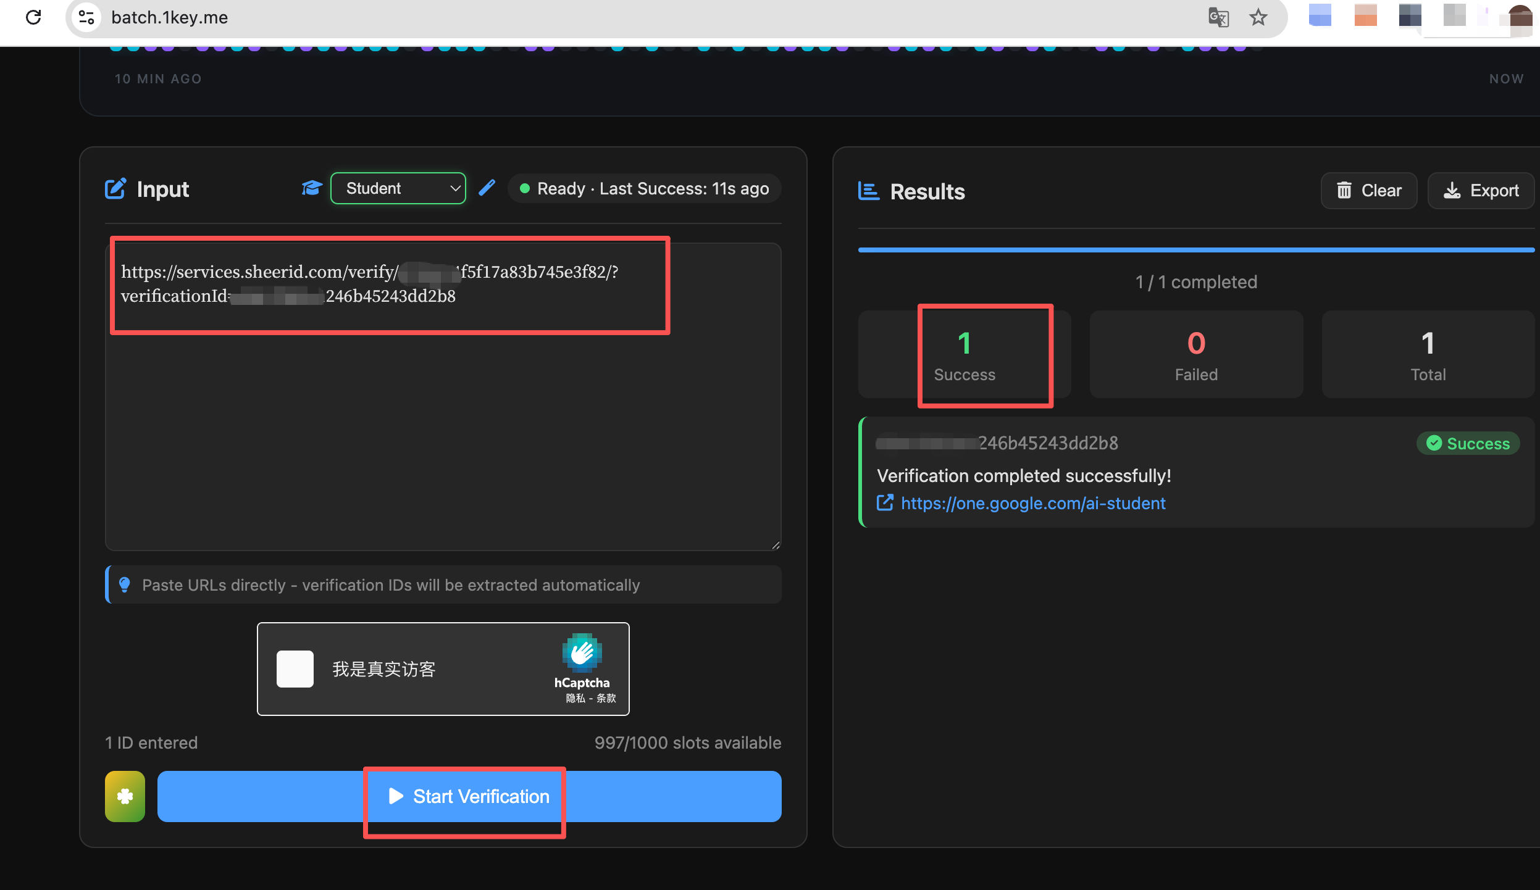Check the hCaptcha real visitor checkbox

pos(295,669)
